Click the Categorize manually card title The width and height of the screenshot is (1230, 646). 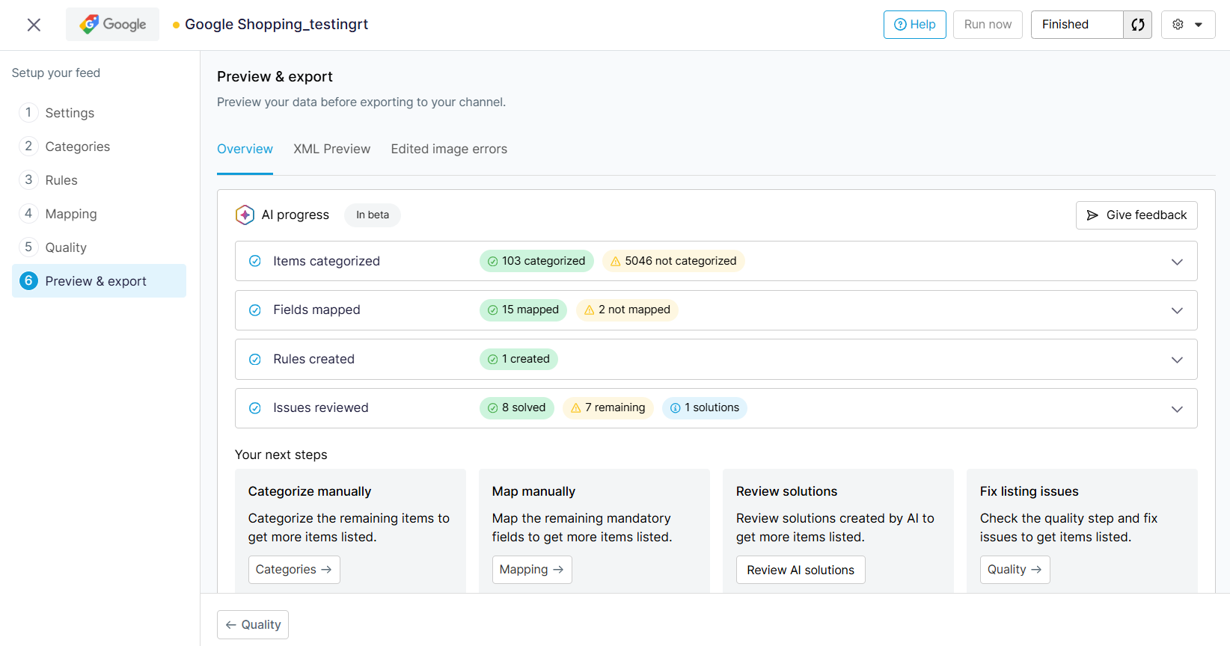coord(310,491)
